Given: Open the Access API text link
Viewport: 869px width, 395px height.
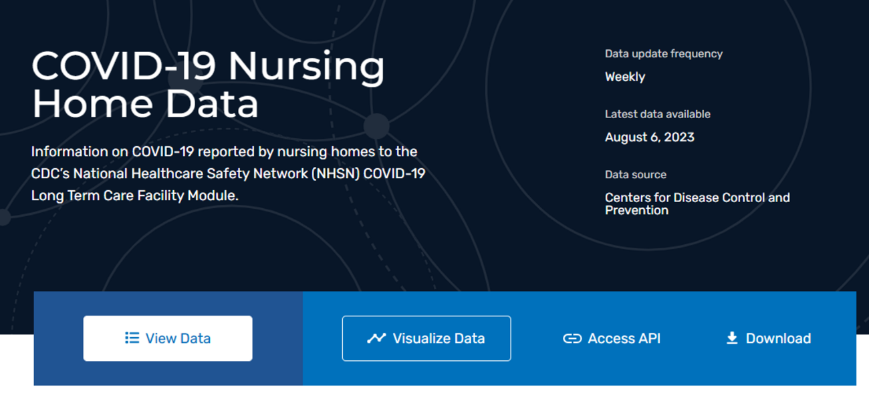Looking at the screenshot, I should [x=624, y=338].
